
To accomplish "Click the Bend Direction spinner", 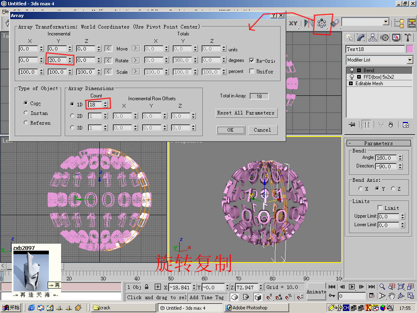I will (400, 166).
